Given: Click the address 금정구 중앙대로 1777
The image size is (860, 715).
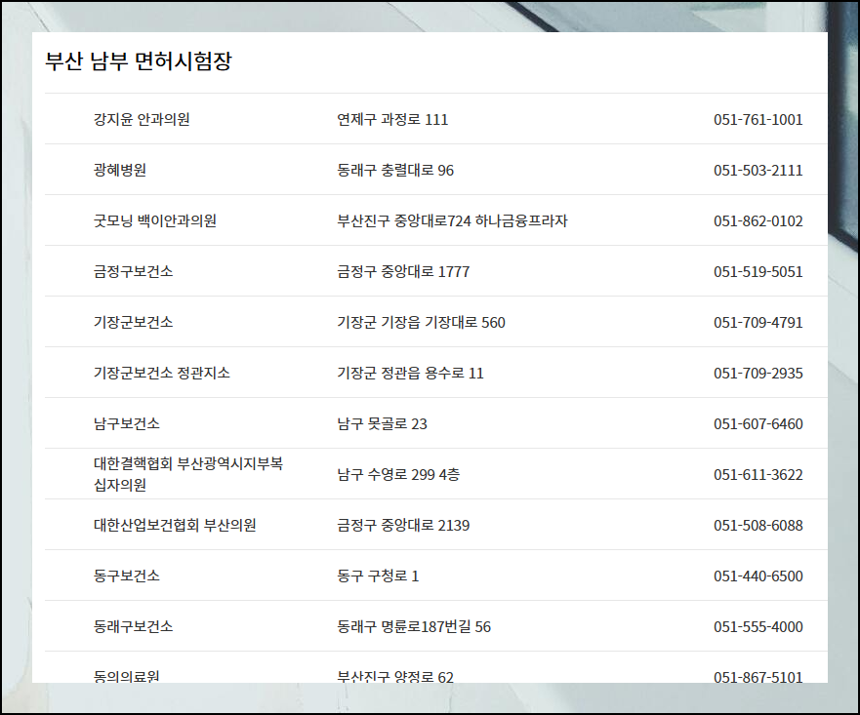Looking at the screenshot, I should 403,272.
